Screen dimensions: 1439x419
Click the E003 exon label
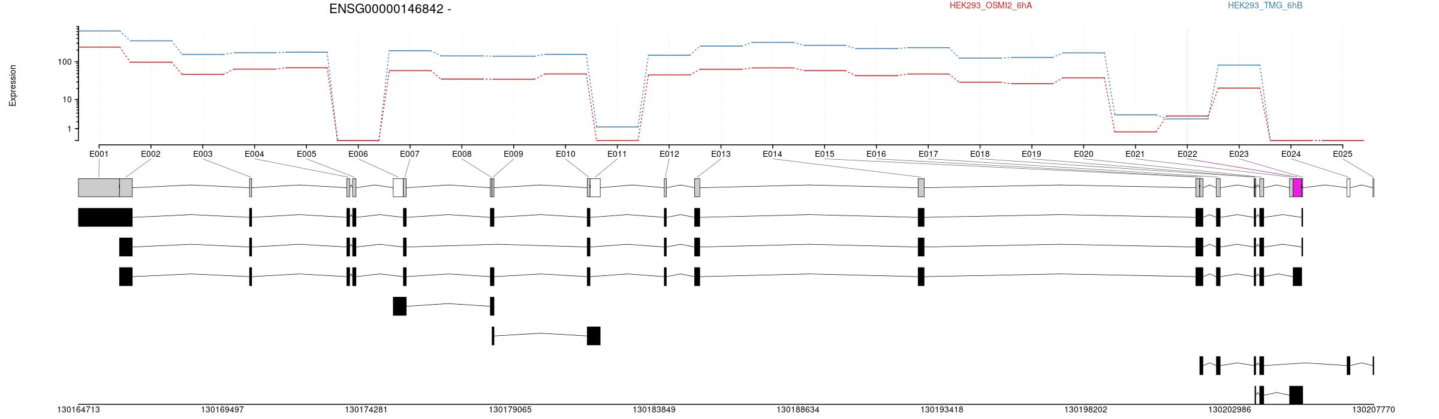click(203, 154)
